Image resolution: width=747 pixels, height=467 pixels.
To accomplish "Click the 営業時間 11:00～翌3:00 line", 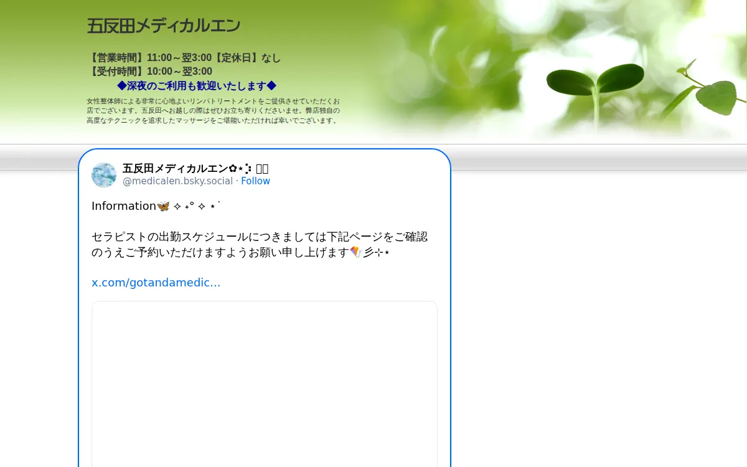I will click(x=184, y=58).
